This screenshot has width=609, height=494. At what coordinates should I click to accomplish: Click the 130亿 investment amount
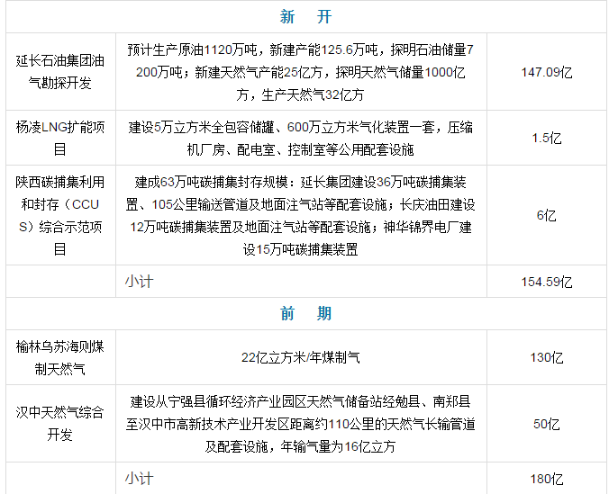tap(546, 357)
